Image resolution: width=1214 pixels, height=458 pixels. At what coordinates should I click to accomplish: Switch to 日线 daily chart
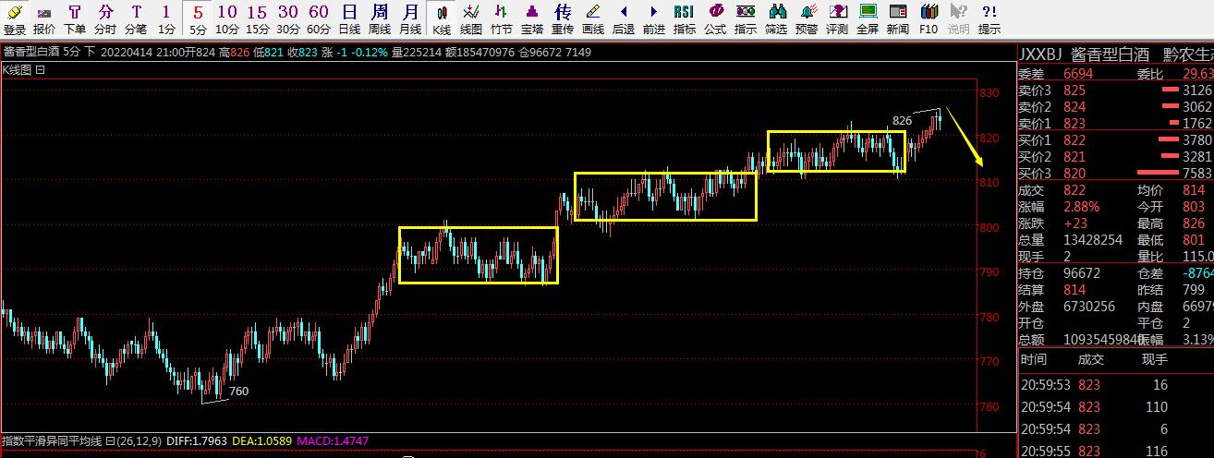point(349,18)
